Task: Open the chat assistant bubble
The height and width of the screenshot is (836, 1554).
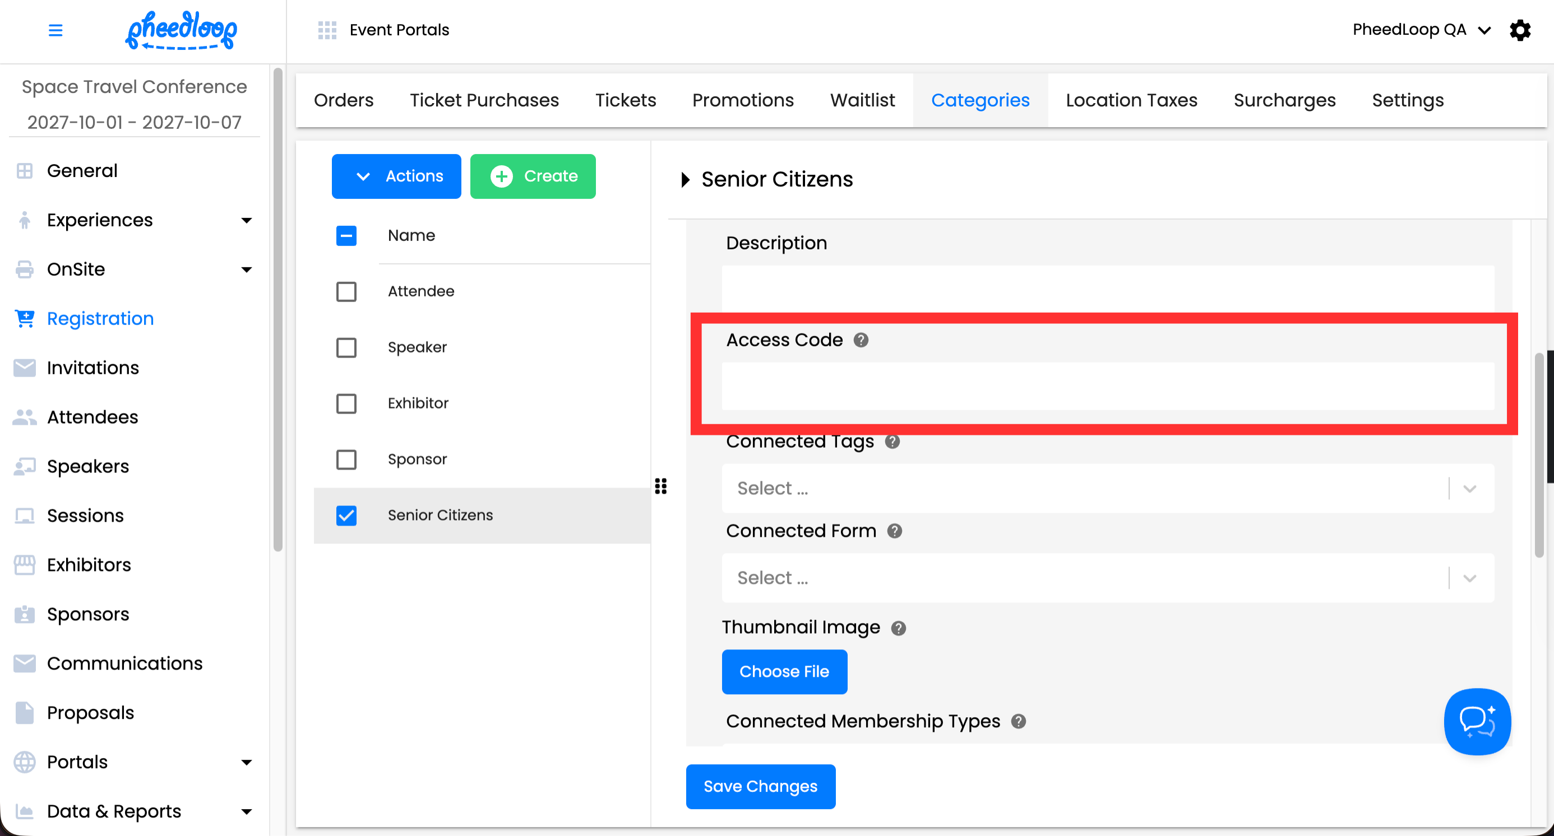Action: (x=1476, y=721)
